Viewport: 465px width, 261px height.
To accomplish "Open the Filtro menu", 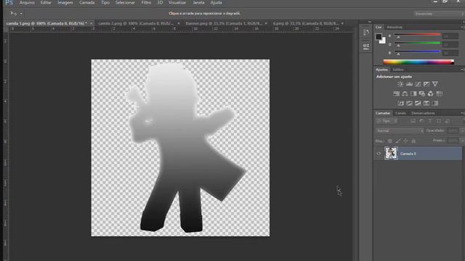I will pyautogui.click(x=146, y=3).
